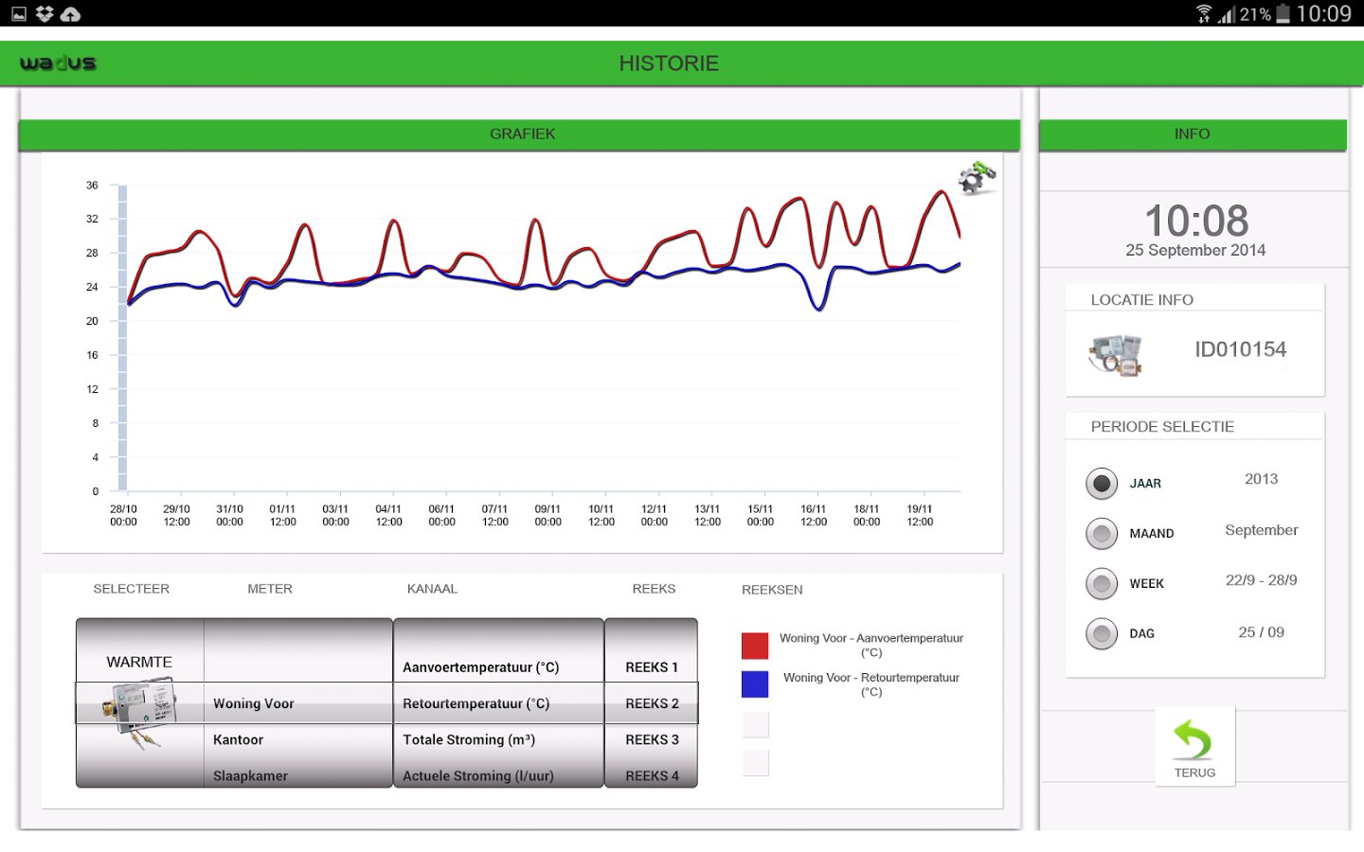The image size is (1364, 852).
Task: Tap the month value September
Action: [x=1261, y=530]
